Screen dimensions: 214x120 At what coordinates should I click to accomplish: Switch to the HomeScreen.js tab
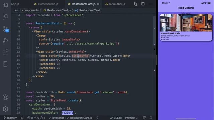point(46,4)
